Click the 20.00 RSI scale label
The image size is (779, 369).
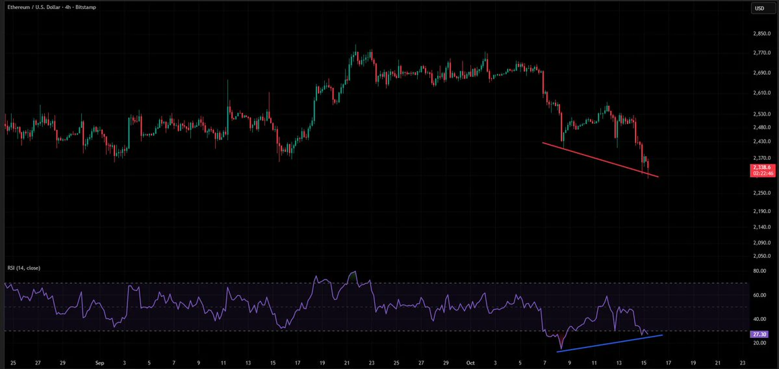(759, 342)
